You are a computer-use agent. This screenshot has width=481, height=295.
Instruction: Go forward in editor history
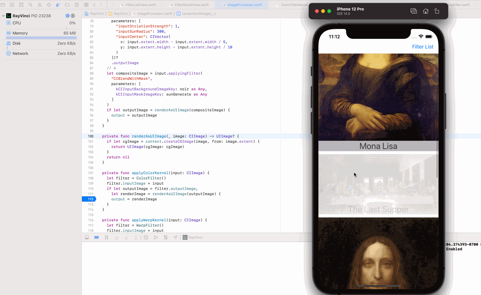pyautogui.click(x=101, y=5)
